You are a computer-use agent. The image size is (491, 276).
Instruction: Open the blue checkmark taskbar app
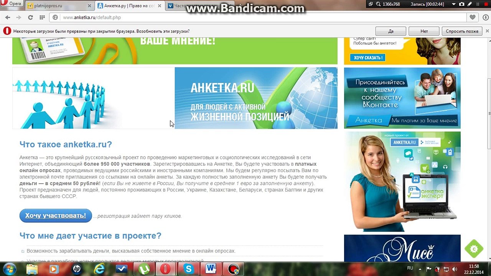[122, 269]
